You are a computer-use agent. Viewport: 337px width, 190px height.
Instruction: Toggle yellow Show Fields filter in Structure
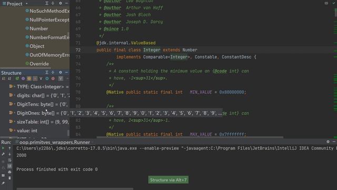coord(29,79)
